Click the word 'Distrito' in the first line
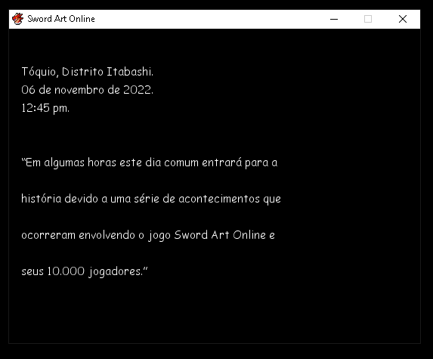 82,72
